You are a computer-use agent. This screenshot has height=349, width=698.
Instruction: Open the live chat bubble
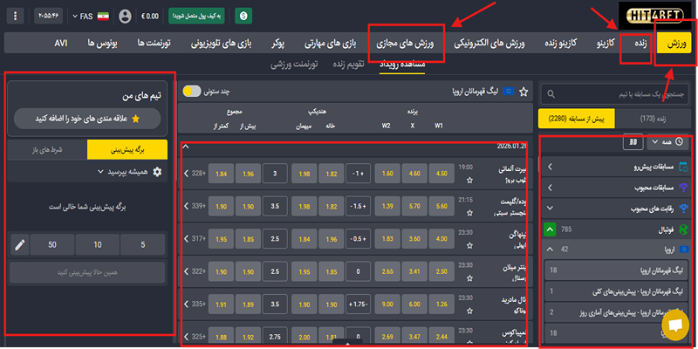[675, 325]
